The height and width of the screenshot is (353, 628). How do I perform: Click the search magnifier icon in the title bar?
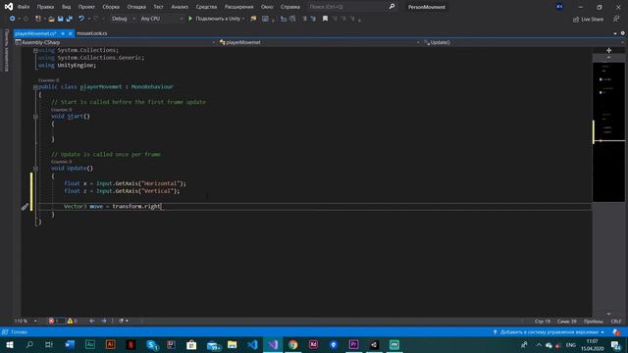point(392,7)
